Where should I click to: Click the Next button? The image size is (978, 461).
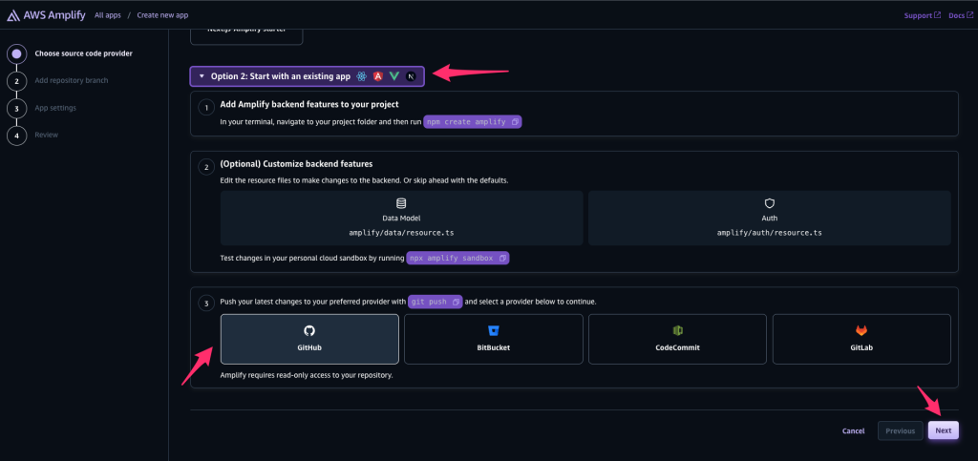pos(943,430)
